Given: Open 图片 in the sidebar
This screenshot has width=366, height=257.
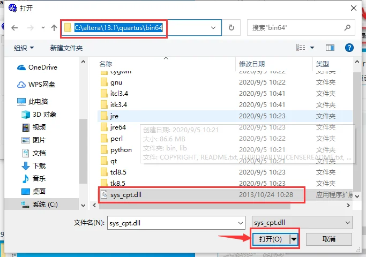Looking at the screenshot, I should 34,140.
